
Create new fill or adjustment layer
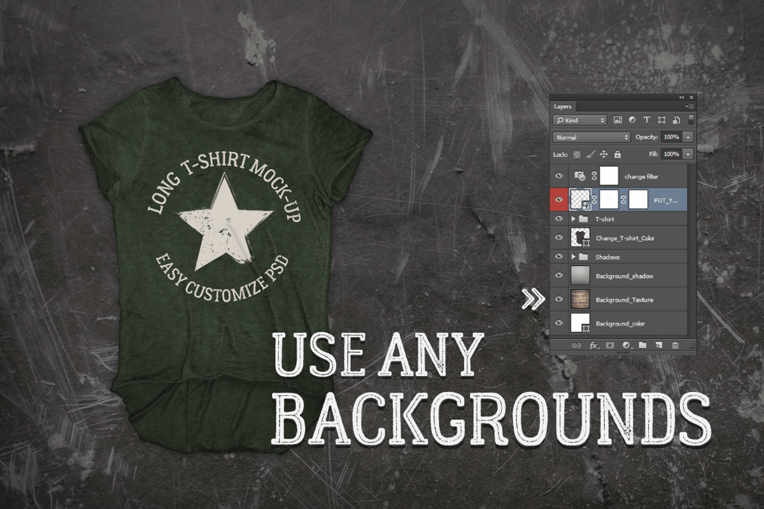(626, 345)
